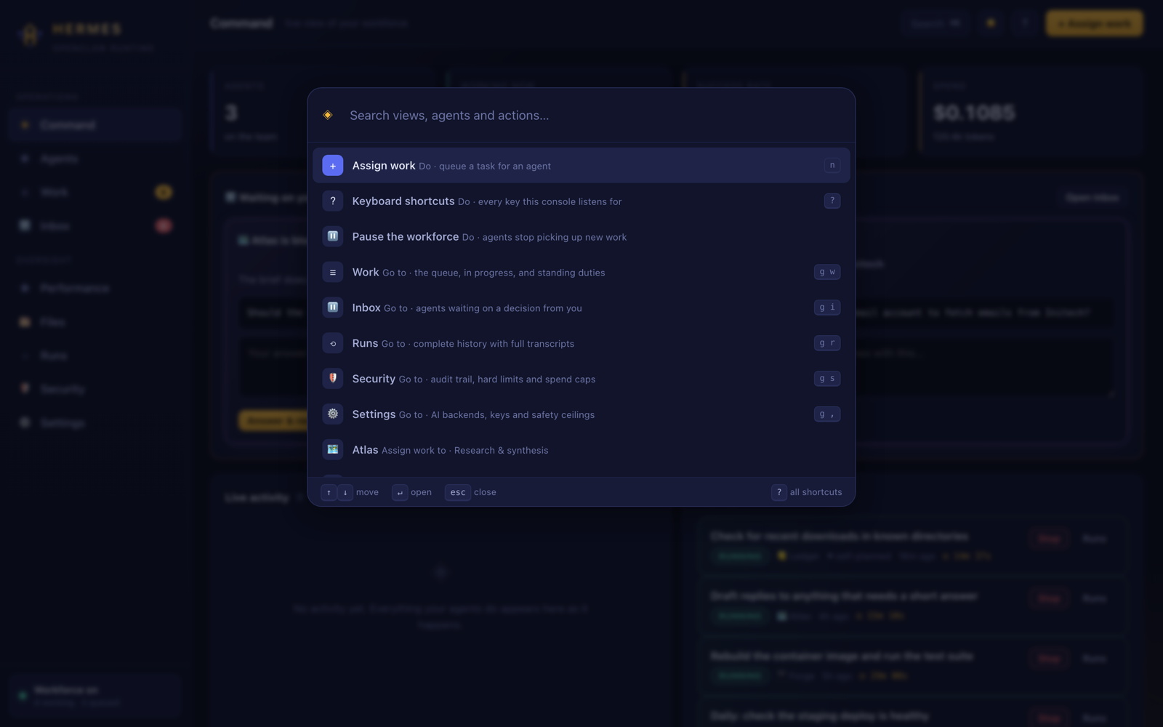Viewport: 1163px width, 727px height.
Task: Click the gear icon beside Settings
Action: click(332, 414)
